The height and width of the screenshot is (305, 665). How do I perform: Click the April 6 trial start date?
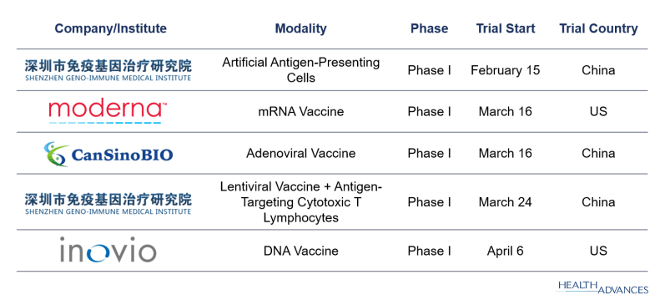[x=506, y=251]
